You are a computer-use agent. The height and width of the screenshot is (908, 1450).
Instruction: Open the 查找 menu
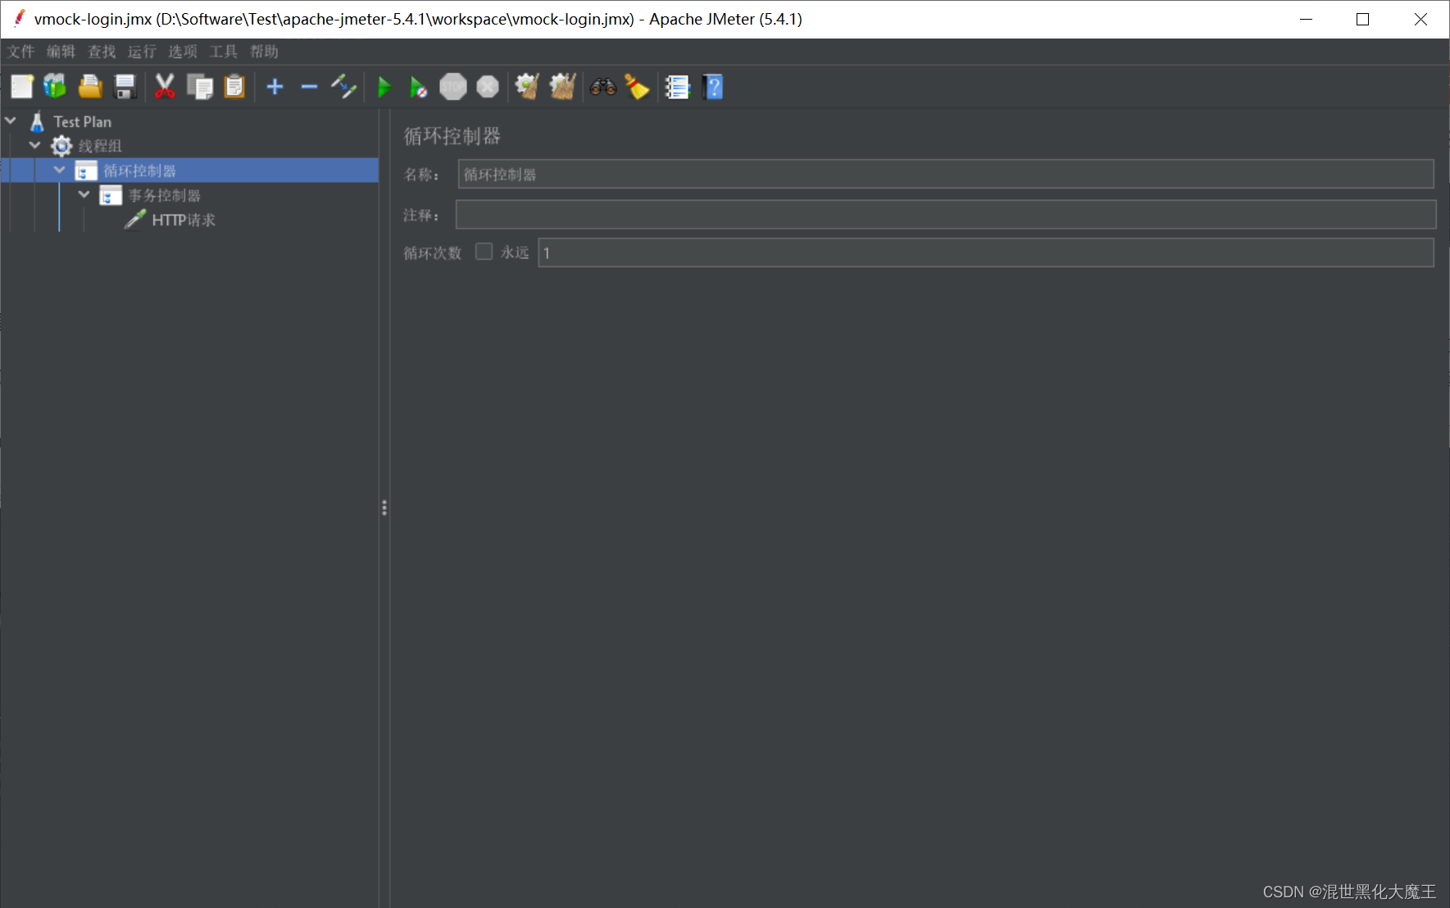point(102,52)
